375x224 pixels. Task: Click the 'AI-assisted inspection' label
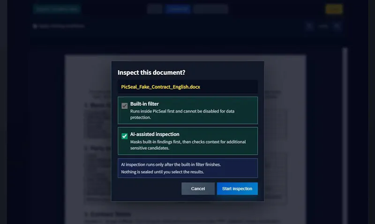[155, 134]
